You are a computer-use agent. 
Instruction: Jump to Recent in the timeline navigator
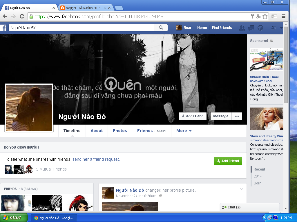point(259,169)
